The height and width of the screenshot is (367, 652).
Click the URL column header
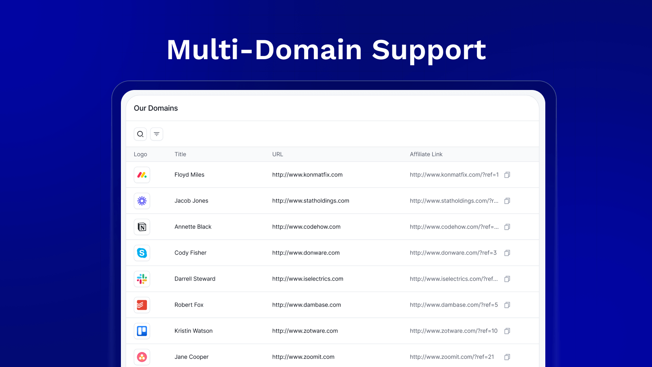click(x=277, y=154)
